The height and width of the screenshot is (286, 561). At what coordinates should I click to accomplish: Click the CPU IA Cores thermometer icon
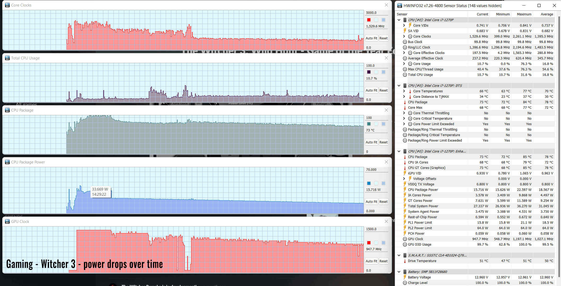pos(405,162)
